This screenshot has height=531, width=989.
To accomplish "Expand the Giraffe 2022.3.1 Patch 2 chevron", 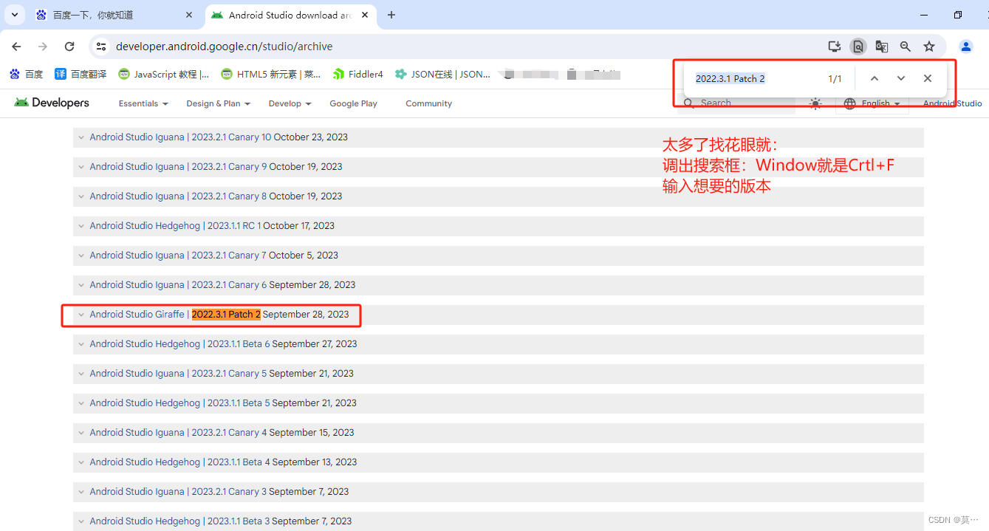I will (x=81, y=315).
